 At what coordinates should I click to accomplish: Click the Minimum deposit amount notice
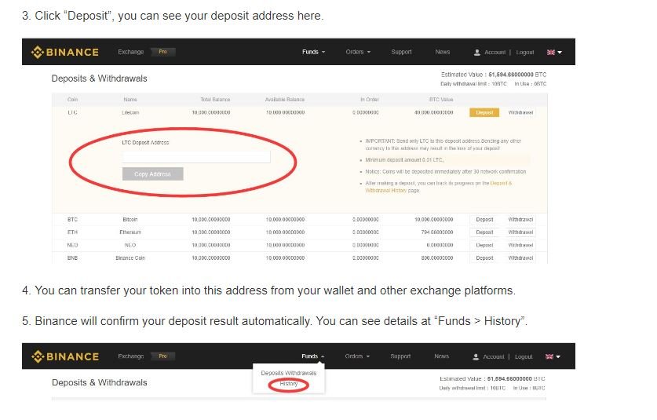[404, 160]
